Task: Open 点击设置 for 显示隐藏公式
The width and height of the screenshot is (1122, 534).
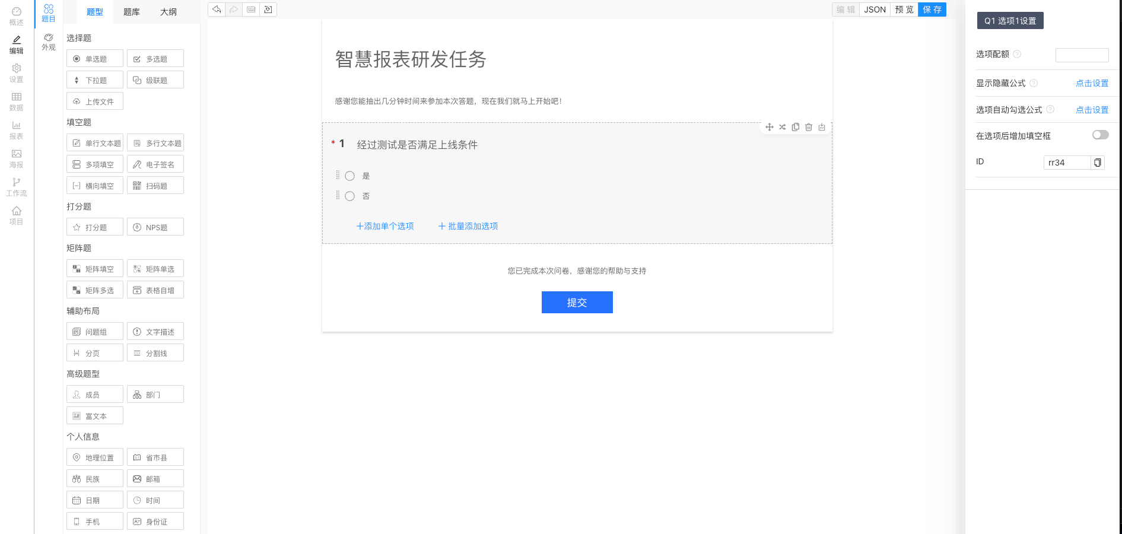Action: pyautogui.click(x=1092, y=83)
